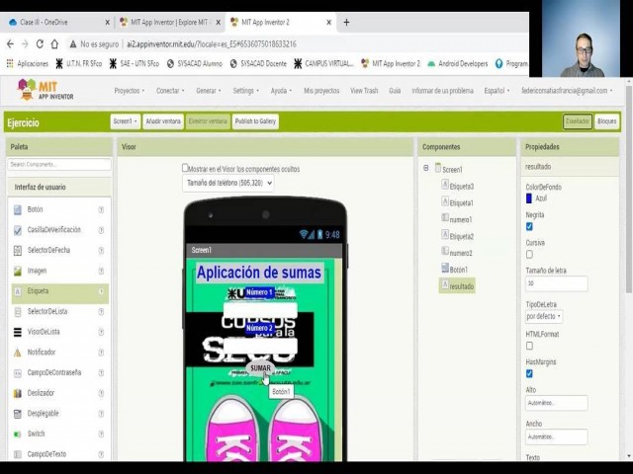
Task: Click the Etiqueta palette icon
Action: (x=18, y=291)
